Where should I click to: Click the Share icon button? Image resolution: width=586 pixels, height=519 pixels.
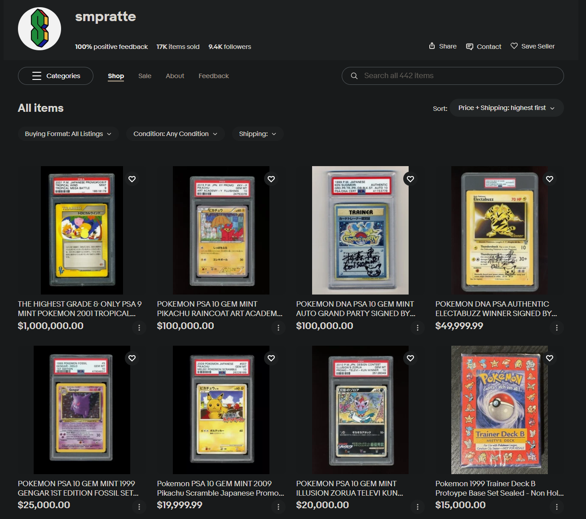point(432,46)
